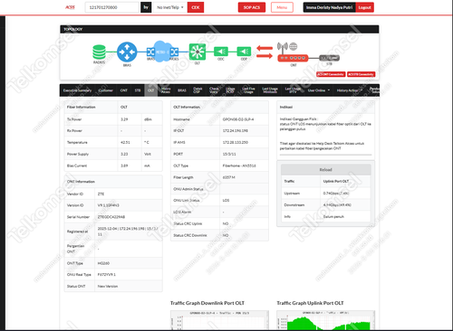Click ONU Real Type value F672YV9.1
The width and height of the screenshot is (453, 331).
107,275
